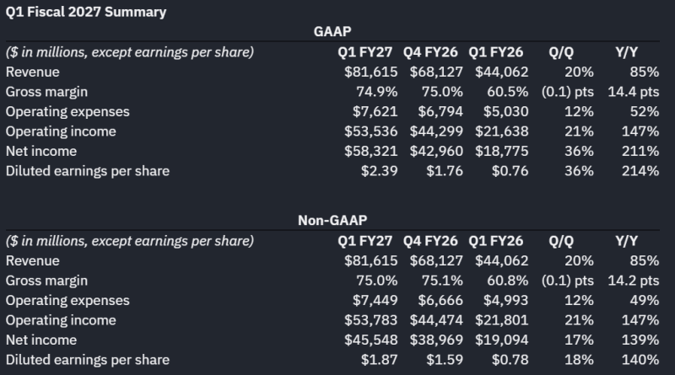Select Non-GAAP Gross margin 14.2 pts cell
The image size is (675, 375).
[634, 281]
